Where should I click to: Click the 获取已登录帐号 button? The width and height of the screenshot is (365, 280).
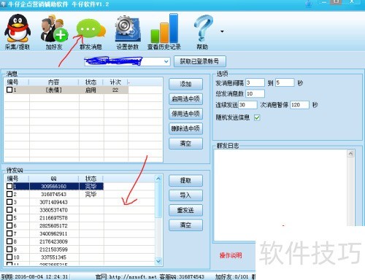(200, 61)
